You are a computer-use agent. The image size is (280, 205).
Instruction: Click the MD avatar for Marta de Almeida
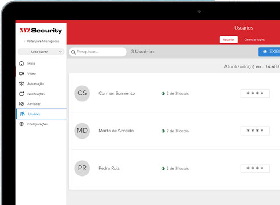point(82,131)
